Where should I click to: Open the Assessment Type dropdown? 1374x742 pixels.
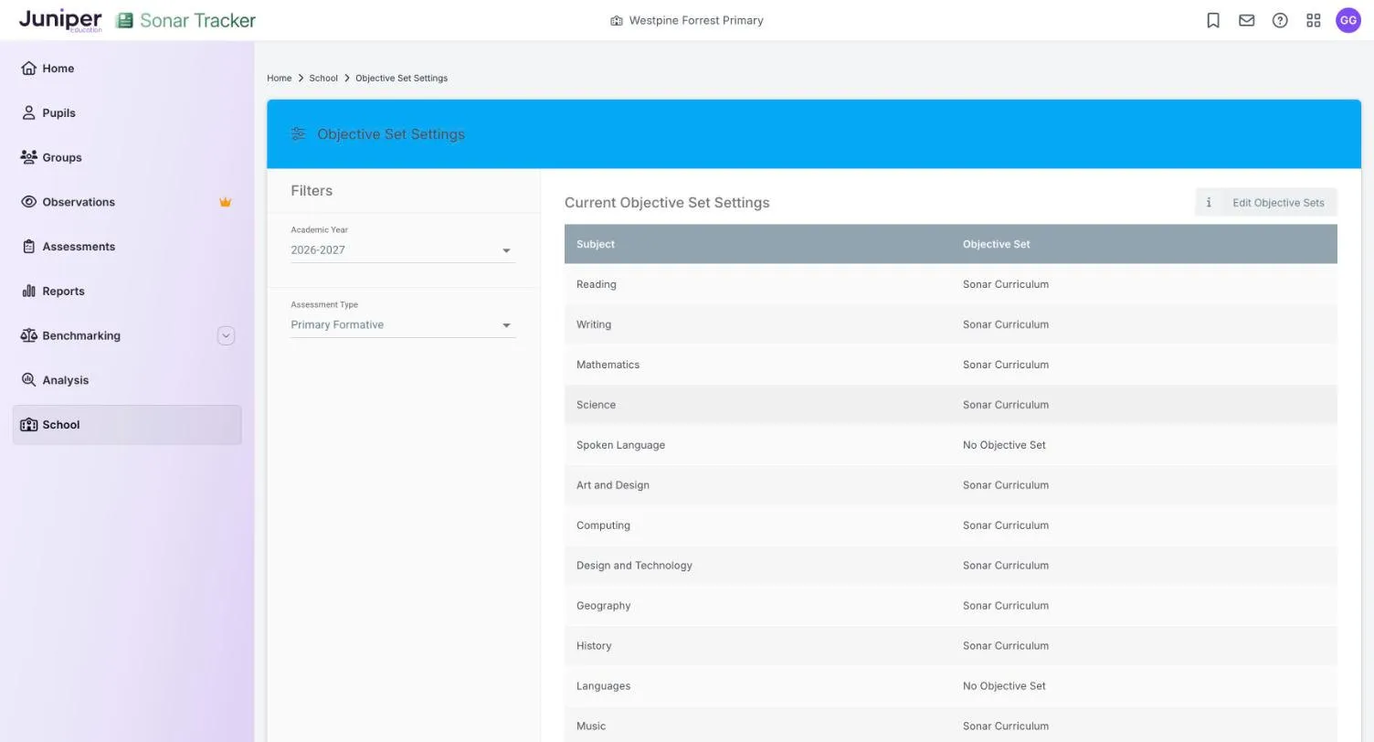(403, 325)
